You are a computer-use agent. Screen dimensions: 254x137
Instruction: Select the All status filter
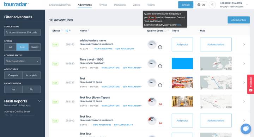[10, 47]
